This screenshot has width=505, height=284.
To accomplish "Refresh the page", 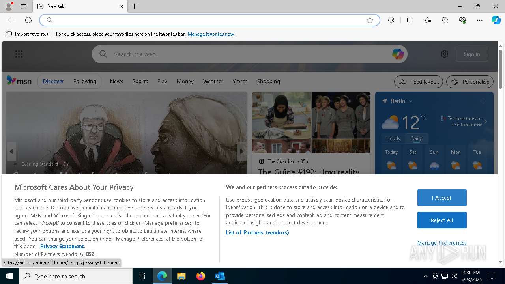I will point(28,20).
